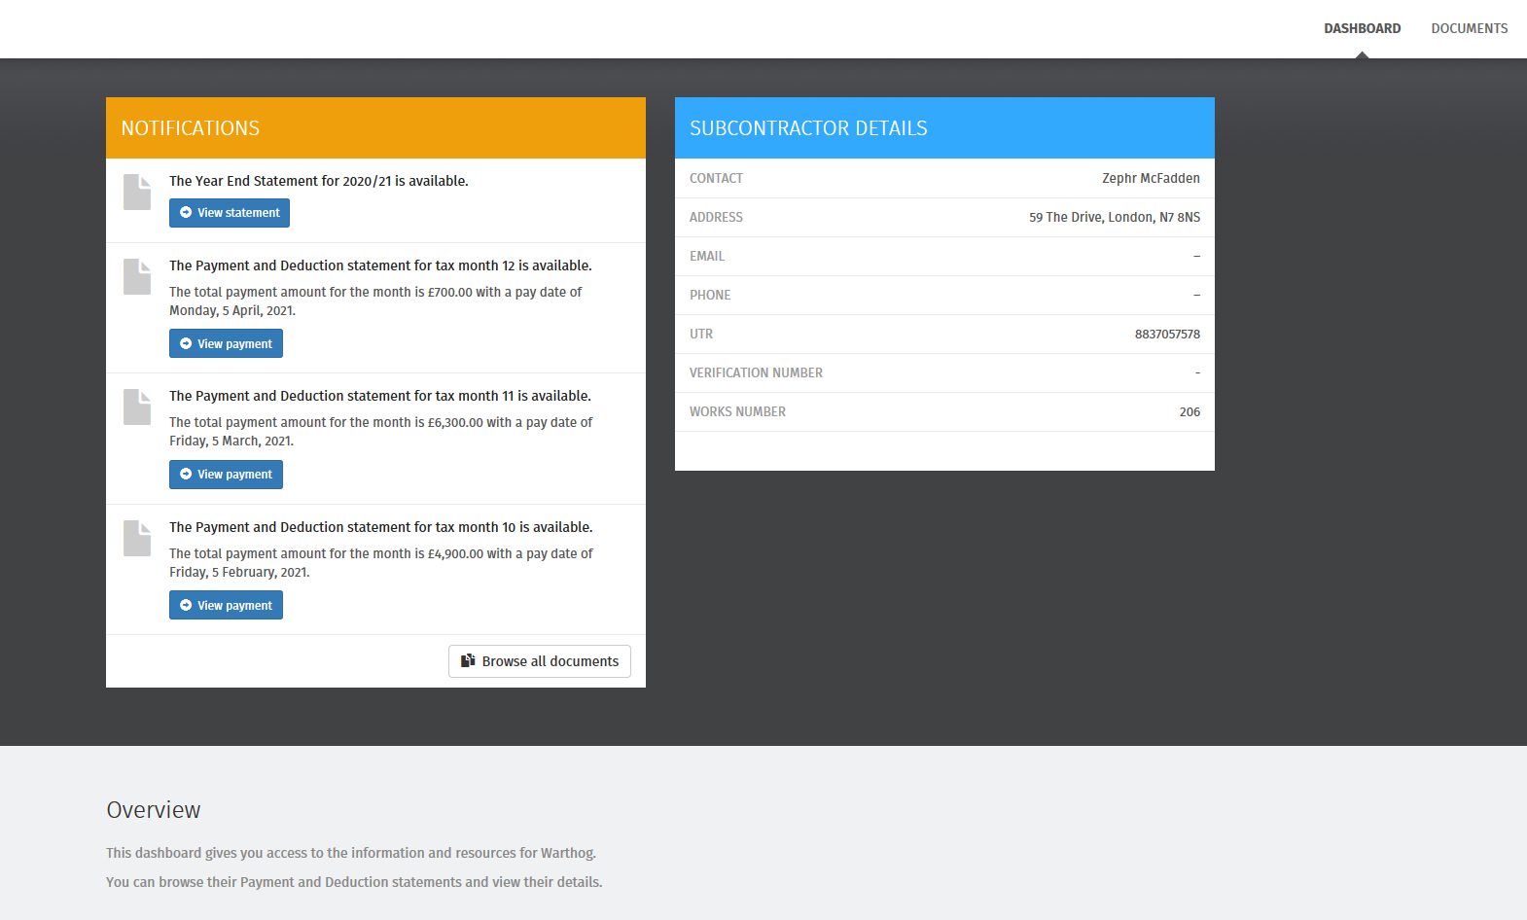Click the document icon for tax month 12
Screen dimensions: 1527x920
(x=137, y=276)
